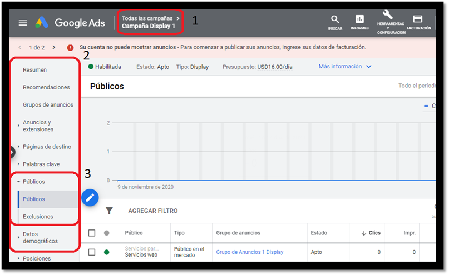Sort by Grupo de anuncios column header
The height and width of the screenshot is (275, 449).
click(238, 233)
